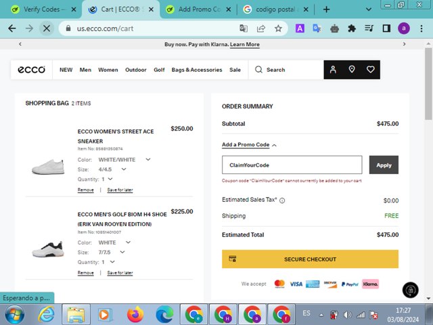
Task: Click the promo code input field
Action: (x=292, y=165)
